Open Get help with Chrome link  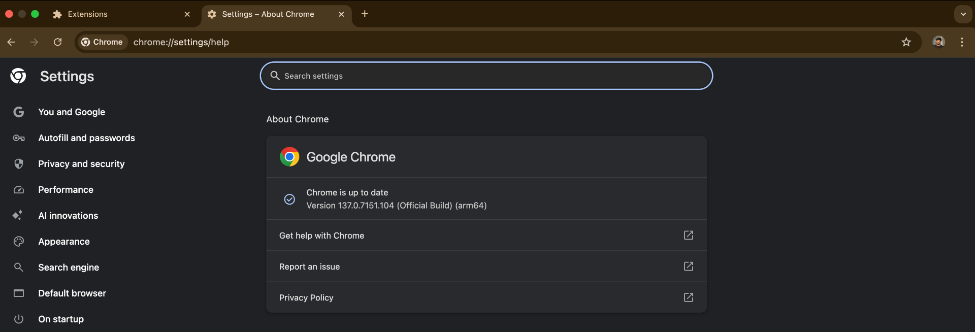486,236
